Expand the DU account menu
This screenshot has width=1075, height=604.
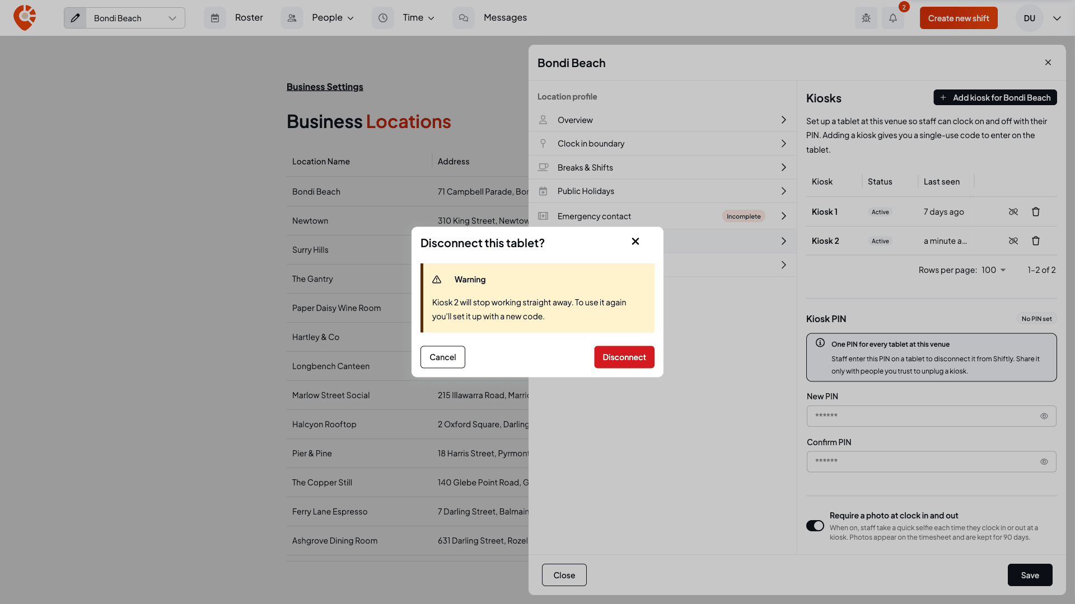point(1057,18)
